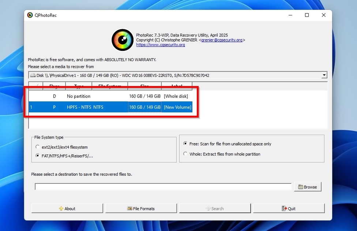
Task: Click the exit icon on the Quit button
Action: tap(283, 208)
